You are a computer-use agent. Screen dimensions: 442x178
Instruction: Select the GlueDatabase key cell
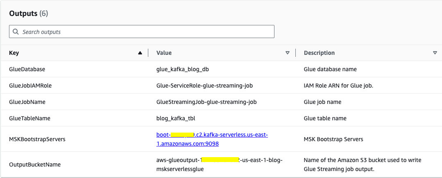[27, 69]
